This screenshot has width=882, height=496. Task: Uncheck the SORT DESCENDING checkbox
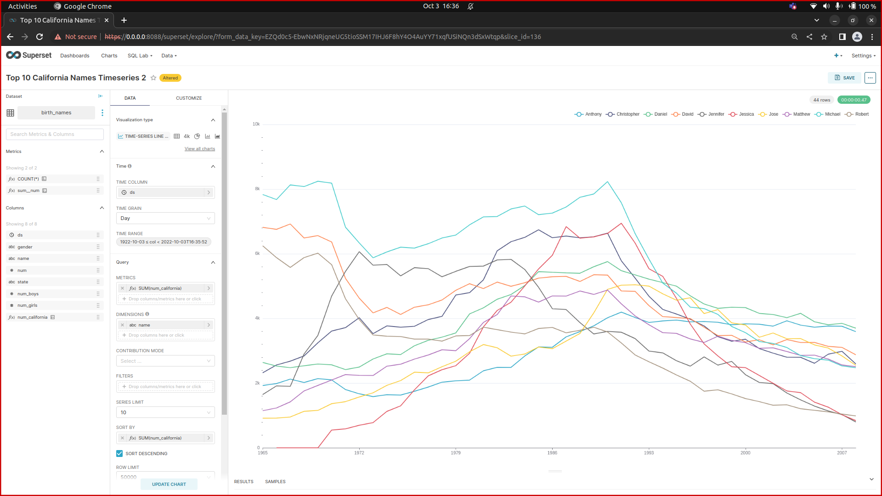point(119,453)
